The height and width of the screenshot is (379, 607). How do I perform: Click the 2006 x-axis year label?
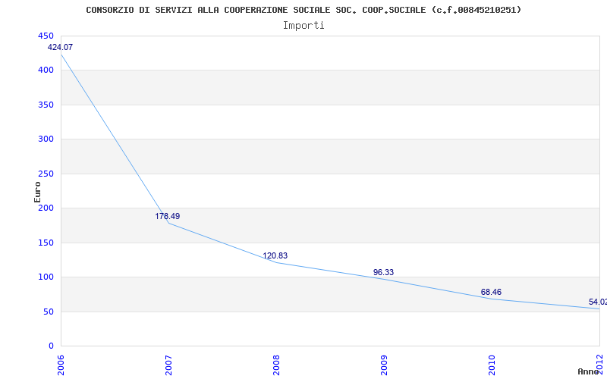(x=61, y=365)
